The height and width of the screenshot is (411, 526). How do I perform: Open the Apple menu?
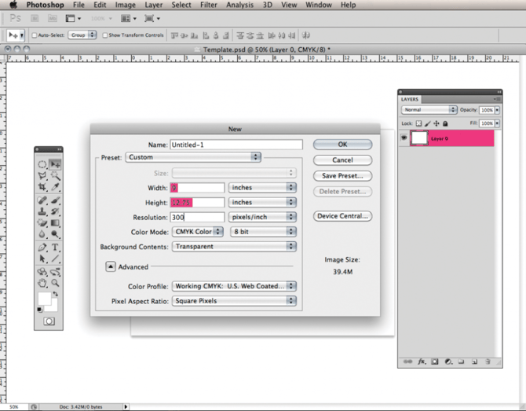click(x=13, y=5)
